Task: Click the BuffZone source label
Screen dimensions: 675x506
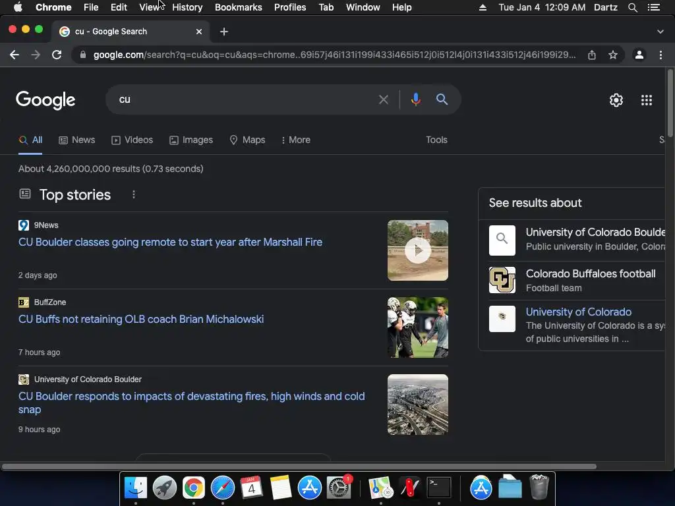Action: (x=50, y=302)
